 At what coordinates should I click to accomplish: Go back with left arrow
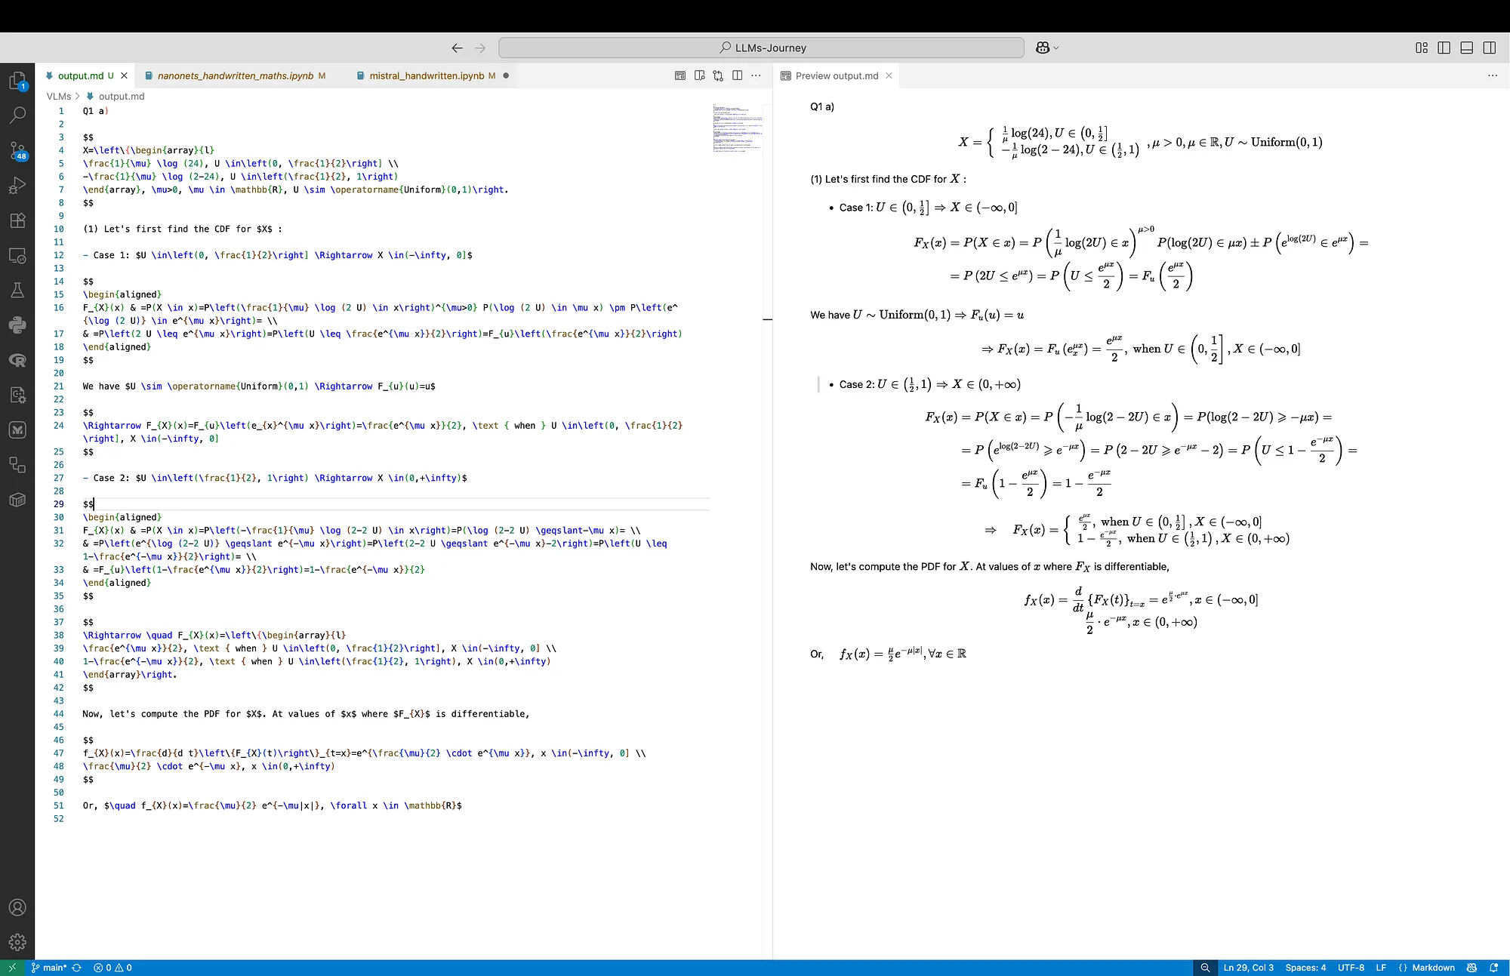click(457, 48)
